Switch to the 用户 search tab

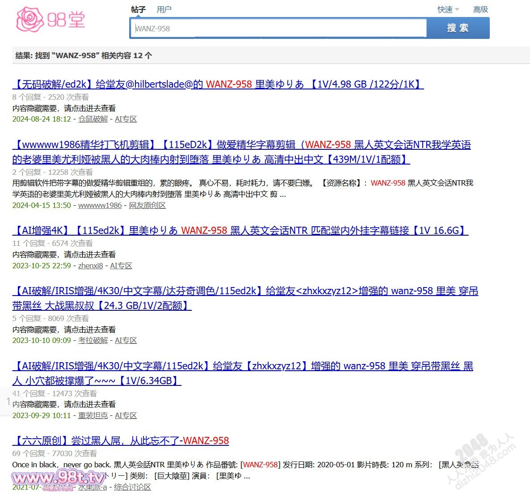[x=164, y=9]
